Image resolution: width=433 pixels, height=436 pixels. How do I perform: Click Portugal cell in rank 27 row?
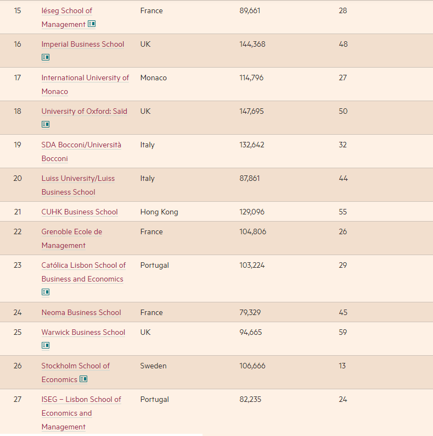[155, 399]
